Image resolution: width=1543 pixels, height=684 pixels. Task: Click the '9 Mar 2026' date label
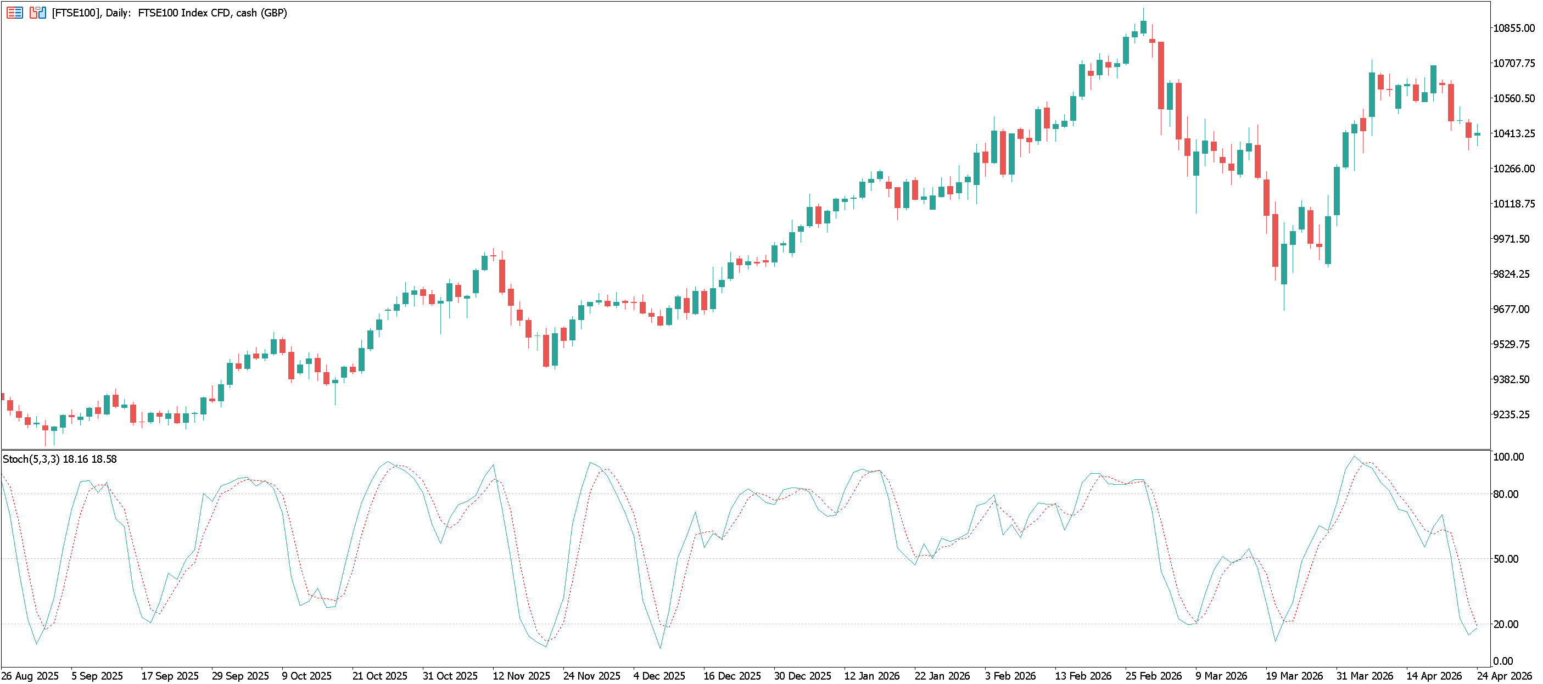pyautogui.click(x=1221, y=676)
